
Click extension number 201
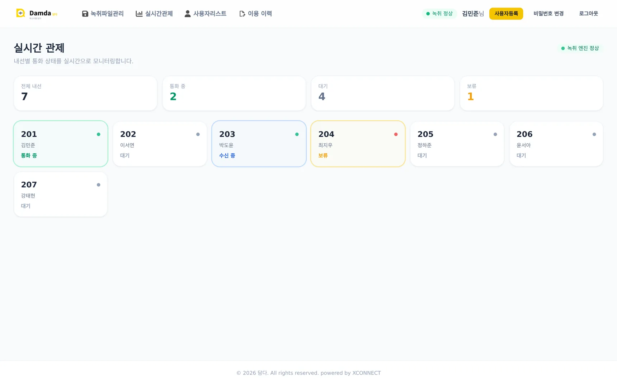[x=29, y=134]
